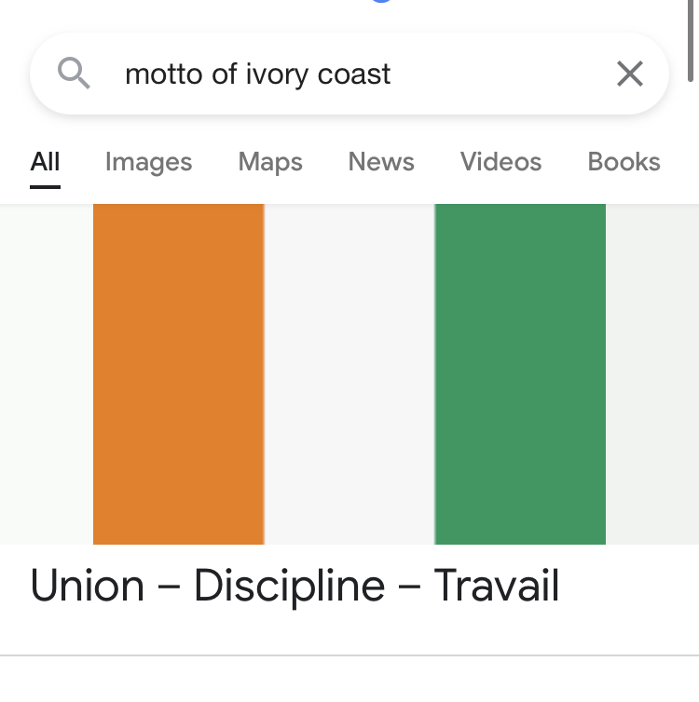Open the Books tab

(624, 162)
